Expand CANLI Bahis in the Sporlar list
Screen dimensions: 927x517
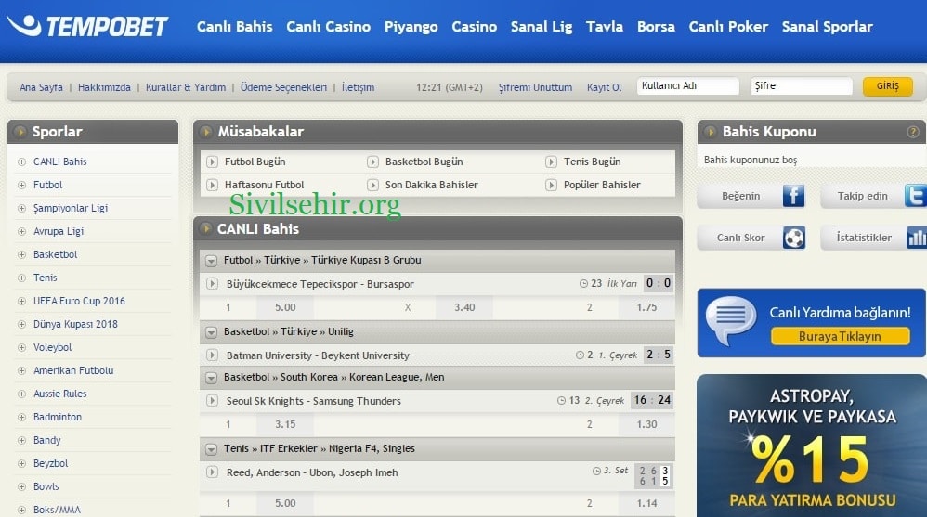click(x=22, y=162)
